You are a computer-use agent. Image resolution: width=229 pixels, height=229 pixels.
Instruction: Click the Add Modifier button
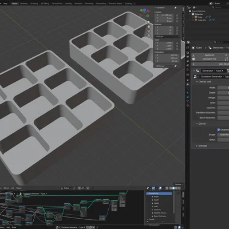[210, 64]
